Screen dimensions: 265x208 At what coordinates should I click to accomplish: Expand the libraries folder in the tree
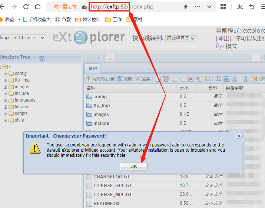pos(6,107)
